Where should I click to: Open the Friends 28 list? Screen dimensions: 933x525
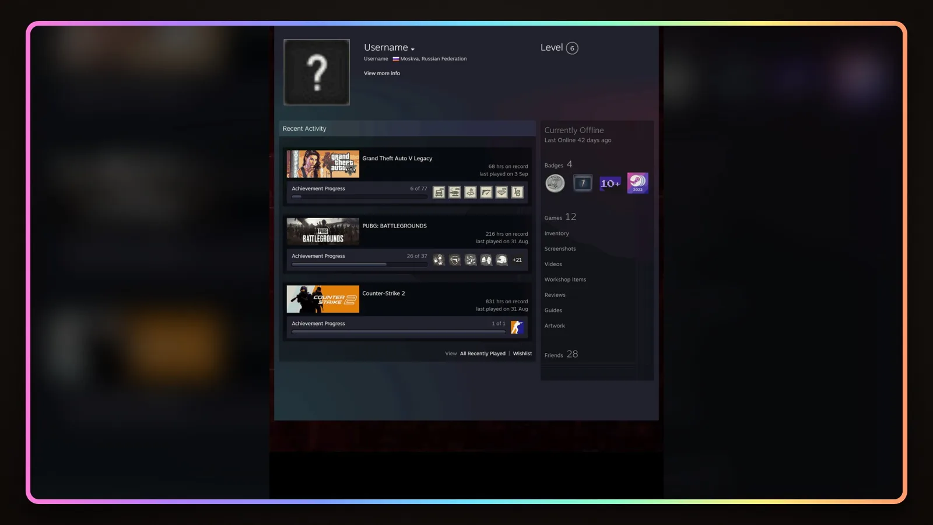(562, 355)
